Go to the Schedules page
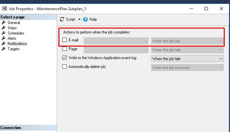Screen dimensions: 230x132 [16, 33]
